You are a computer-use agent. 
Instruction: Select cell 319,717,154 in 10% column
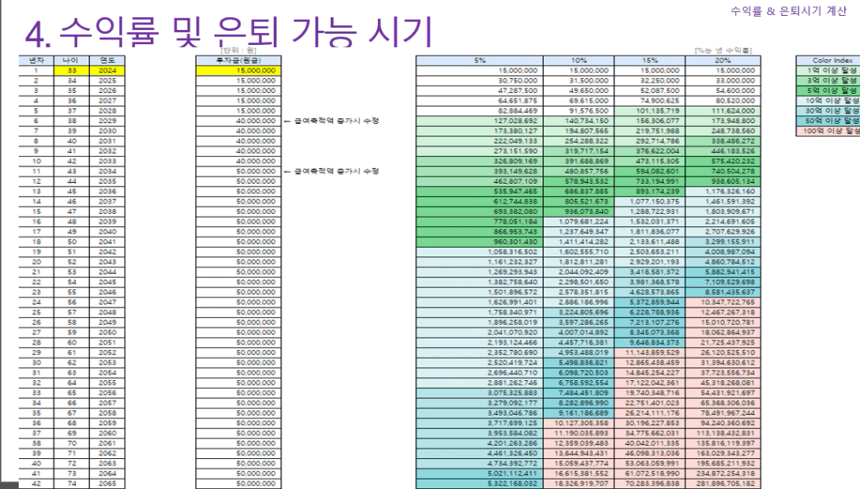pyautogui.click(x=578, y=151)
